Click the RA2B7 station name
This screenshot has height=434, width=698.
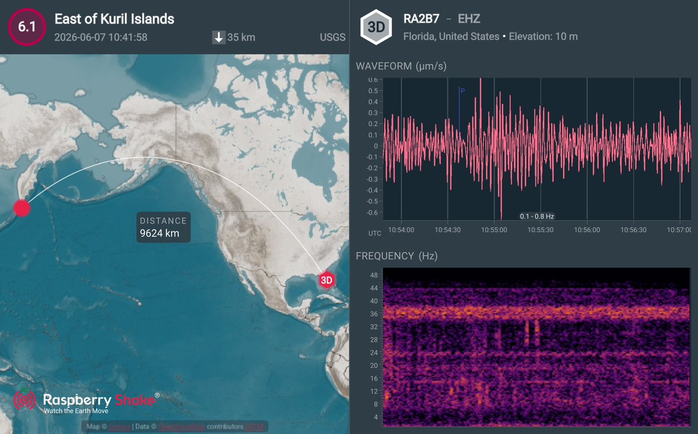[421, 19]
